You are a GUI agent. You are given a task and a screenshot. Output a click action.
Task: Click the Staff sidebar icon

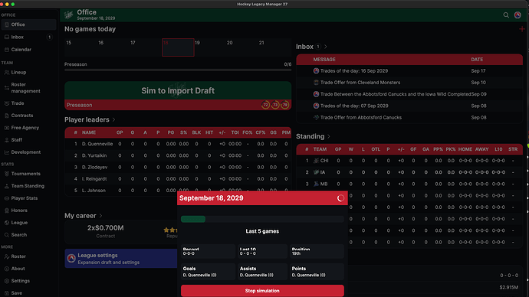pyautogui.click(x=7, y=140)
